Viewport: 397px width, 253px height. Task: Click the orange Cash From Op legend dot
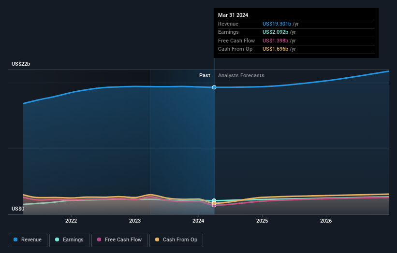coord(157,239)
